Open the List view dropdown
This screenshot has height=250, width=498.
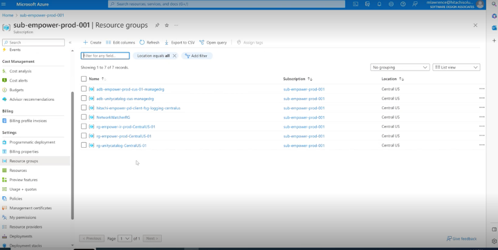[x=456, y=67]
